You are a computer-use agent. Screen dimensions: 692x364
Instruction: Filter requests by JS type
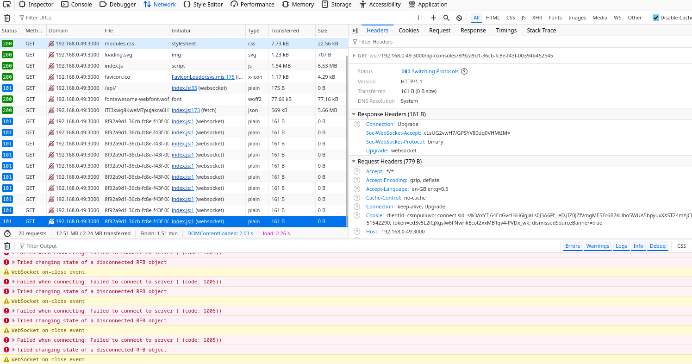coord(524,18)
